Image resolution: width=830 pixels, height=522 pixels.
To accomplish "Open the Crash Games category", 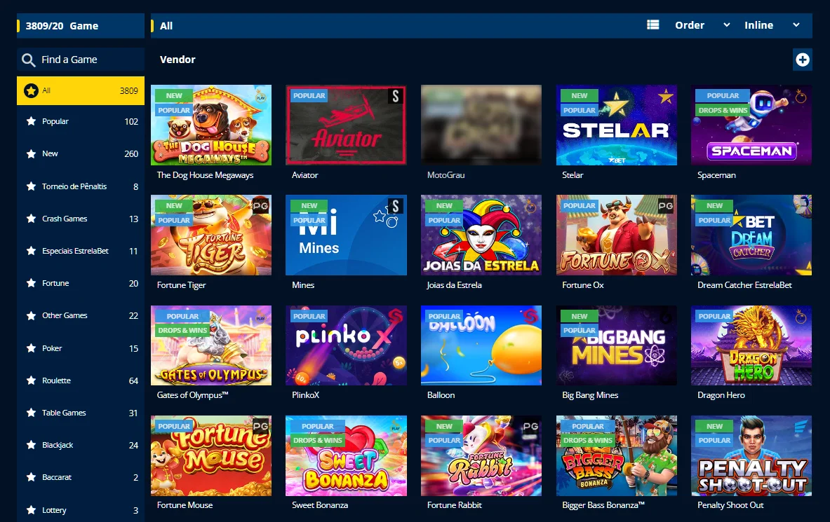I will pyautogui.click(x=81, y=219).
